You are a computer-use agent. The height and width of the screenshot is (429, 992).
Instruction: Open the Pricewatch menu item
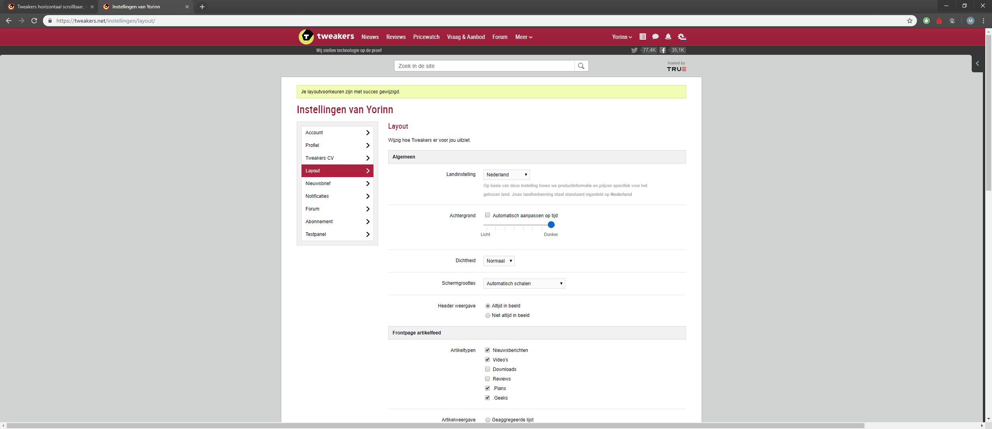426,37
